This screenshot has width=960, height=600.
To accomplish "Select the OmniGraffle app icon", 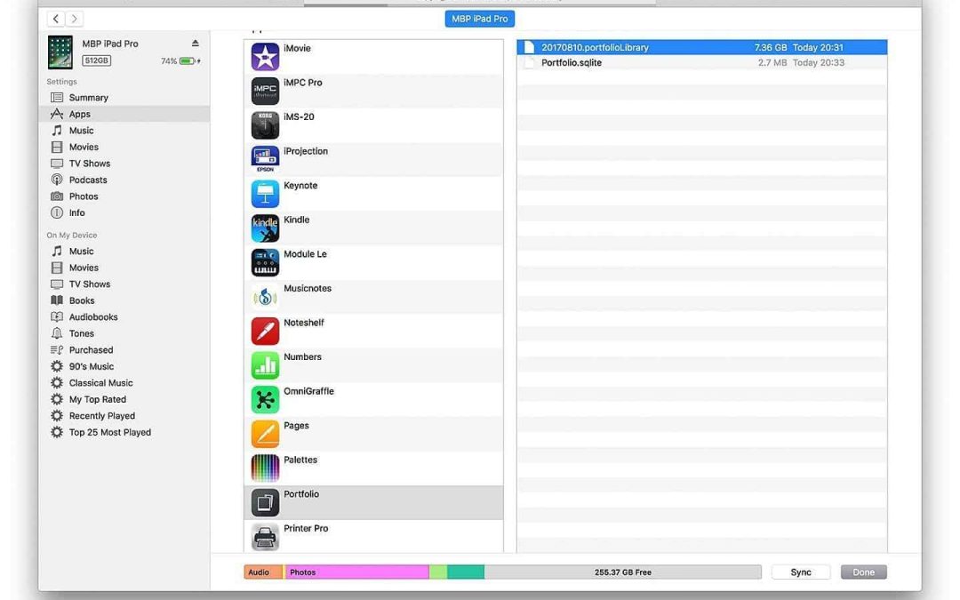I will 265,400.
